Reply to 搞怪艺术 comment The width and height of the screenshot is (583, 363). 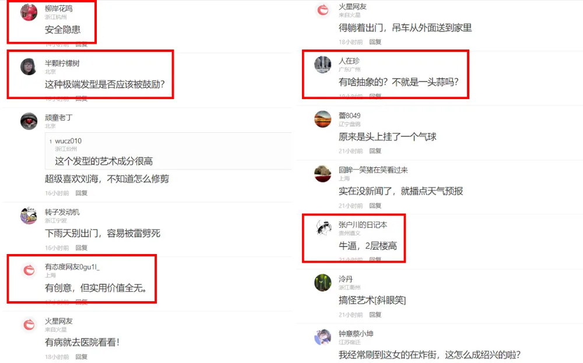point(375,315)
